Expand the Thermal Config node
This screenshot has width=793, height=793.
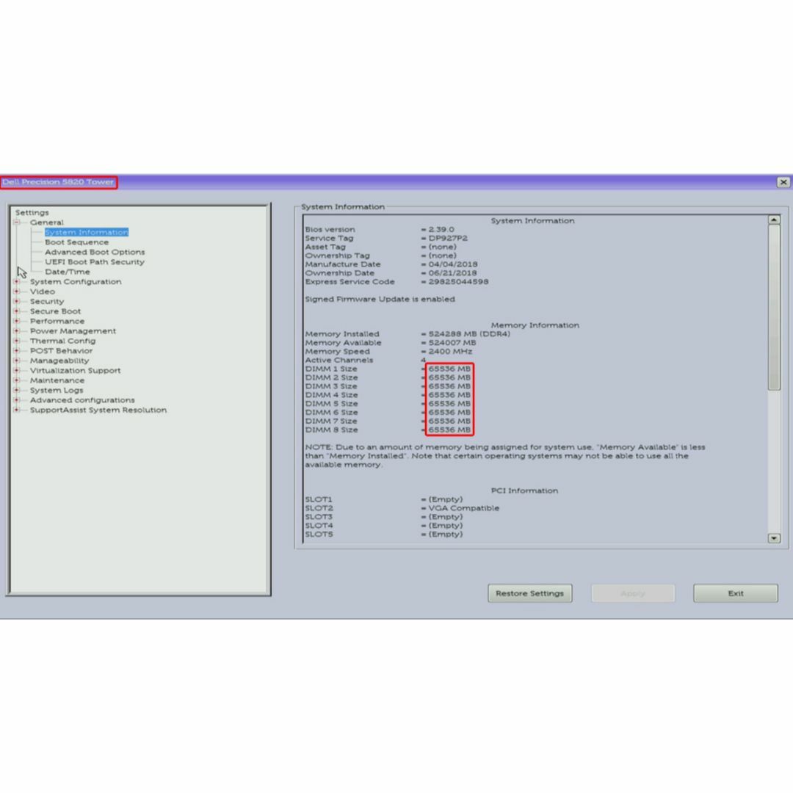[x=17, y=341]
